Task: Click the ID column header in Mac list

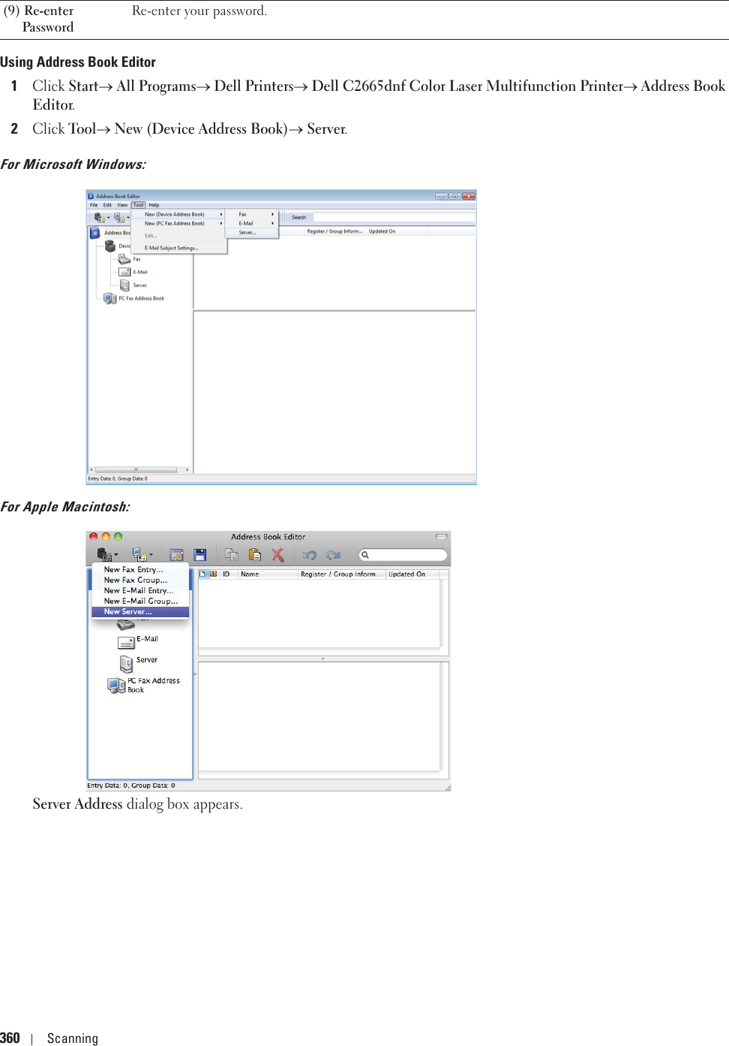Action: pos(229,574)
